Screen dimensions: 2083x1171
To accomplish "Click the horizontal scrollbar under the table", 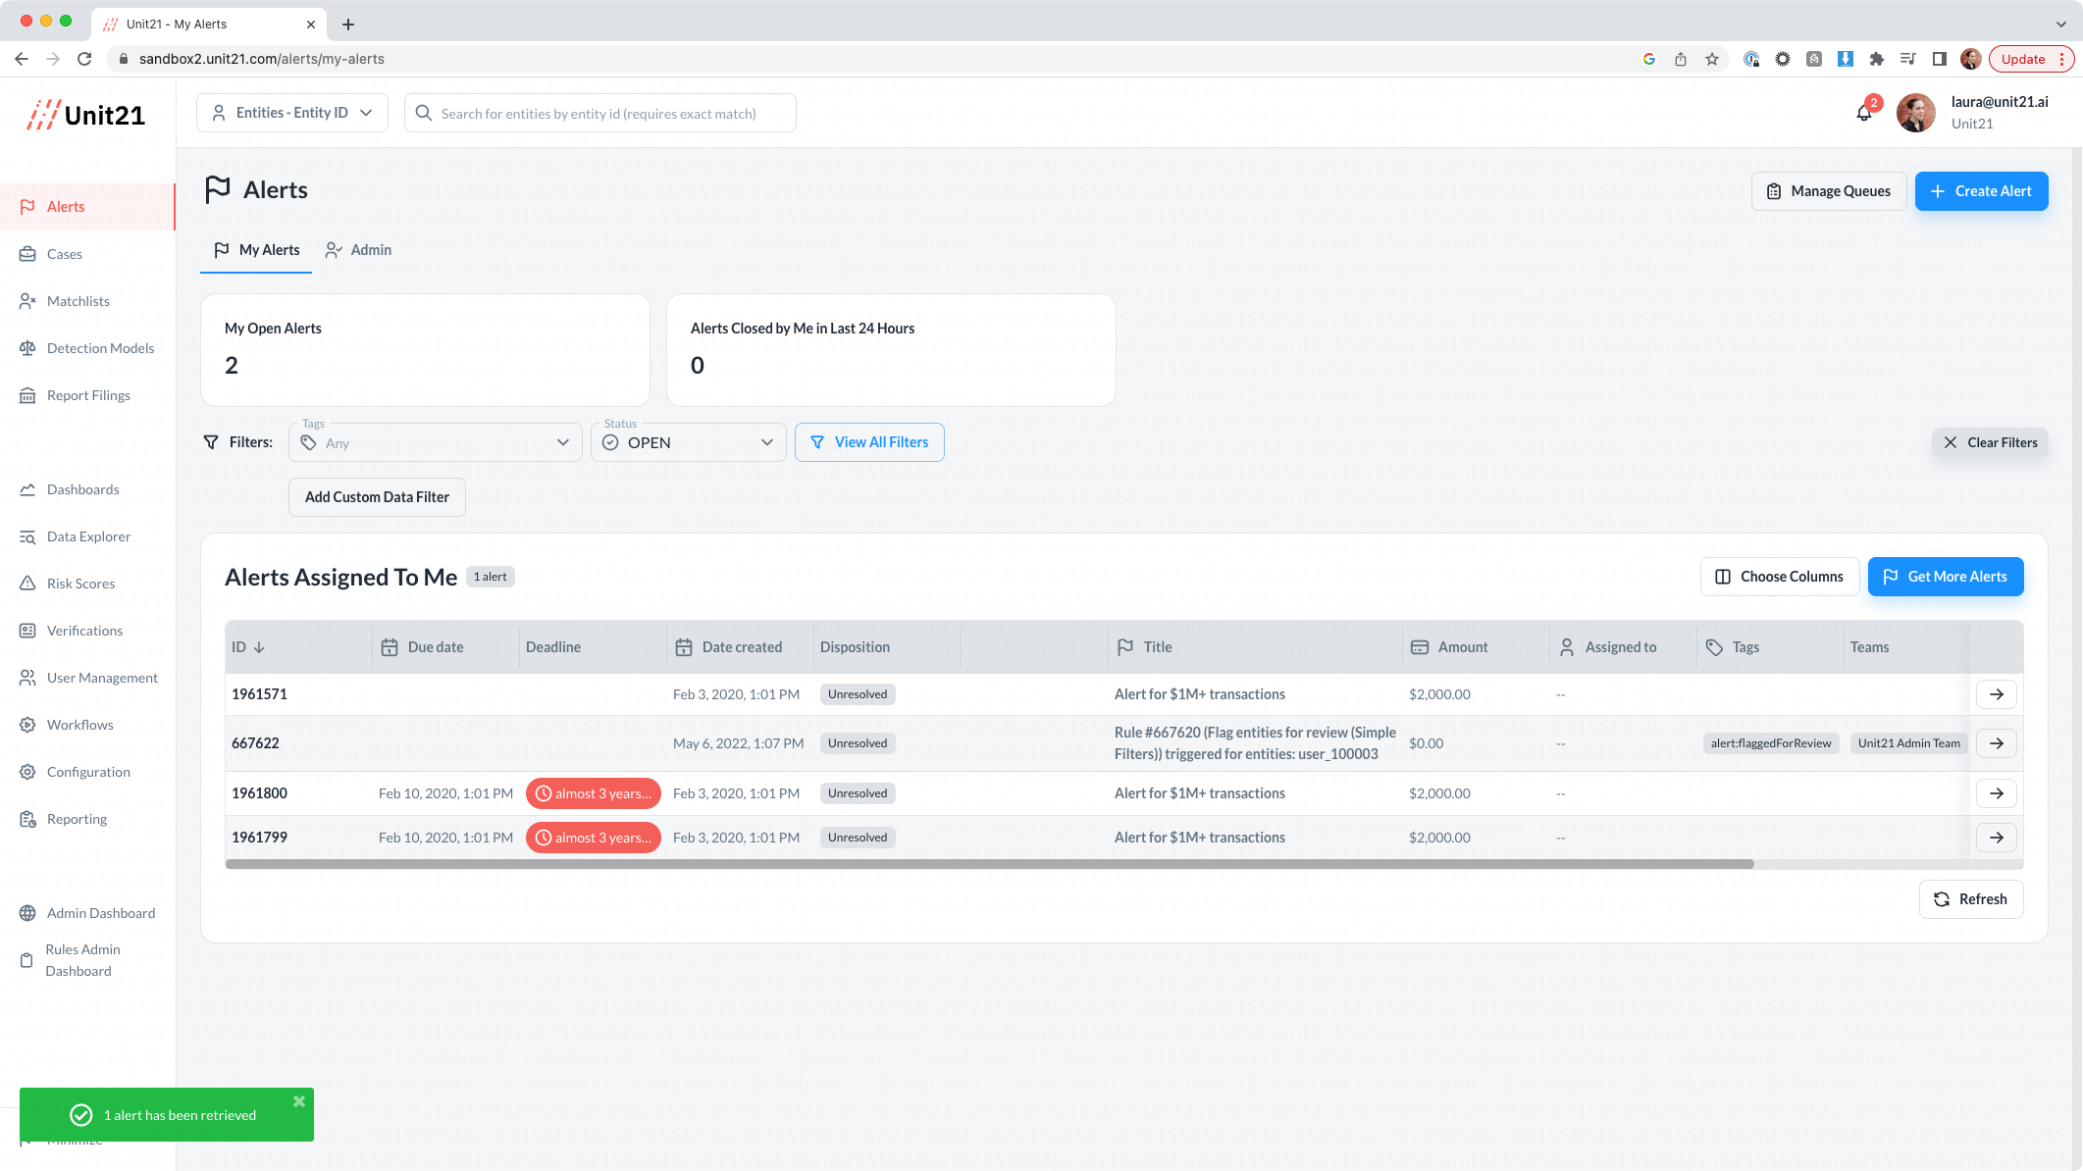I will coord(989,864).
